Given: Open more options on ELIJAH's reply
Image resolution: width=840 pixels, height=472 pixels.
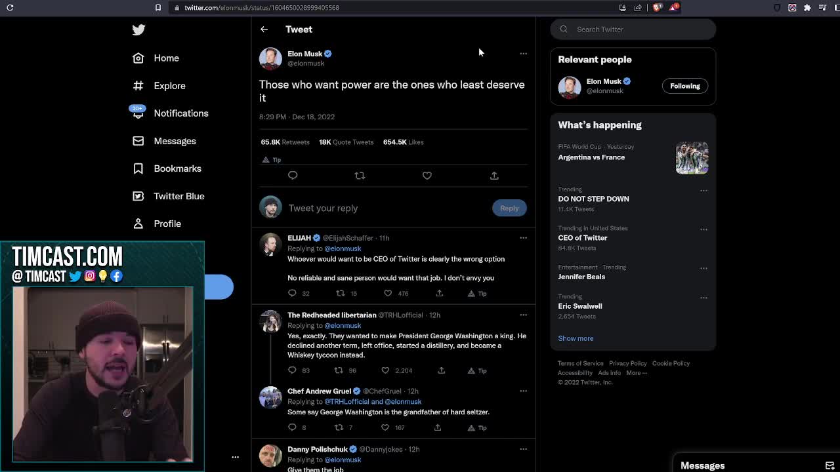Looking at the screenshot, I should (x=523, y=238).
